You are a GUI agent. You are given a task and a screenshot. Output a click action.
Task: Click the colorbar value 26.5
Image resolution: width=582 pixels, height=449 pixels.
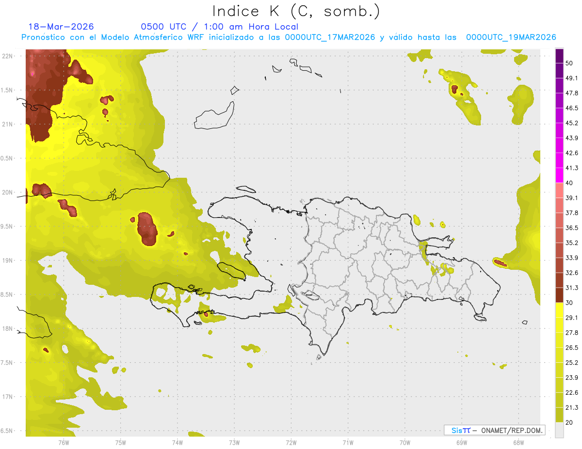click(572, 348)
